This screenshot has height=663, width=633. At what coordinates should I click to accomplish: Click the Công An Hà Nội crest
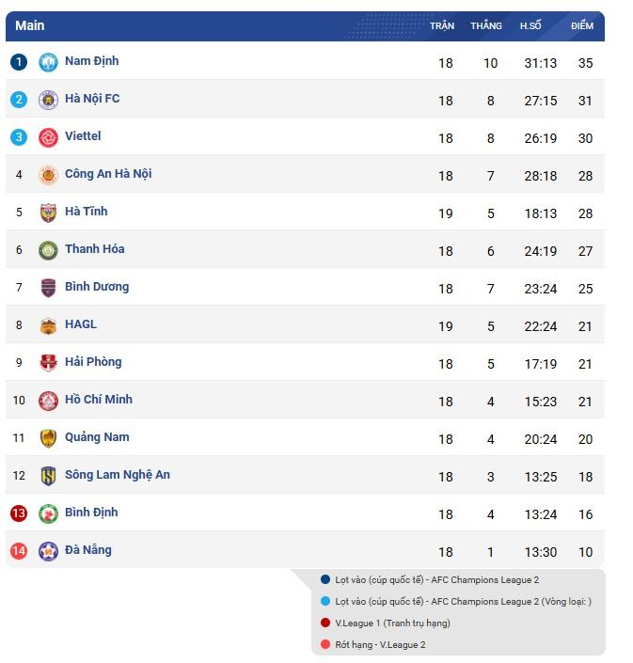coord(48,175)
